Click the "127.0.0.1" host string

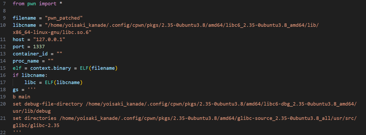[x=49, y=40]
